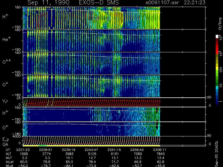
Task: Pick MLT value '13.4'
Action: click(161, 158)
